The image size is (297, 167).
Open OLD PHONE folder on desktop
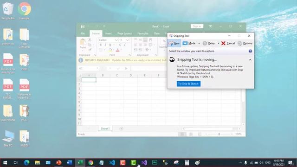click(8, 113)
